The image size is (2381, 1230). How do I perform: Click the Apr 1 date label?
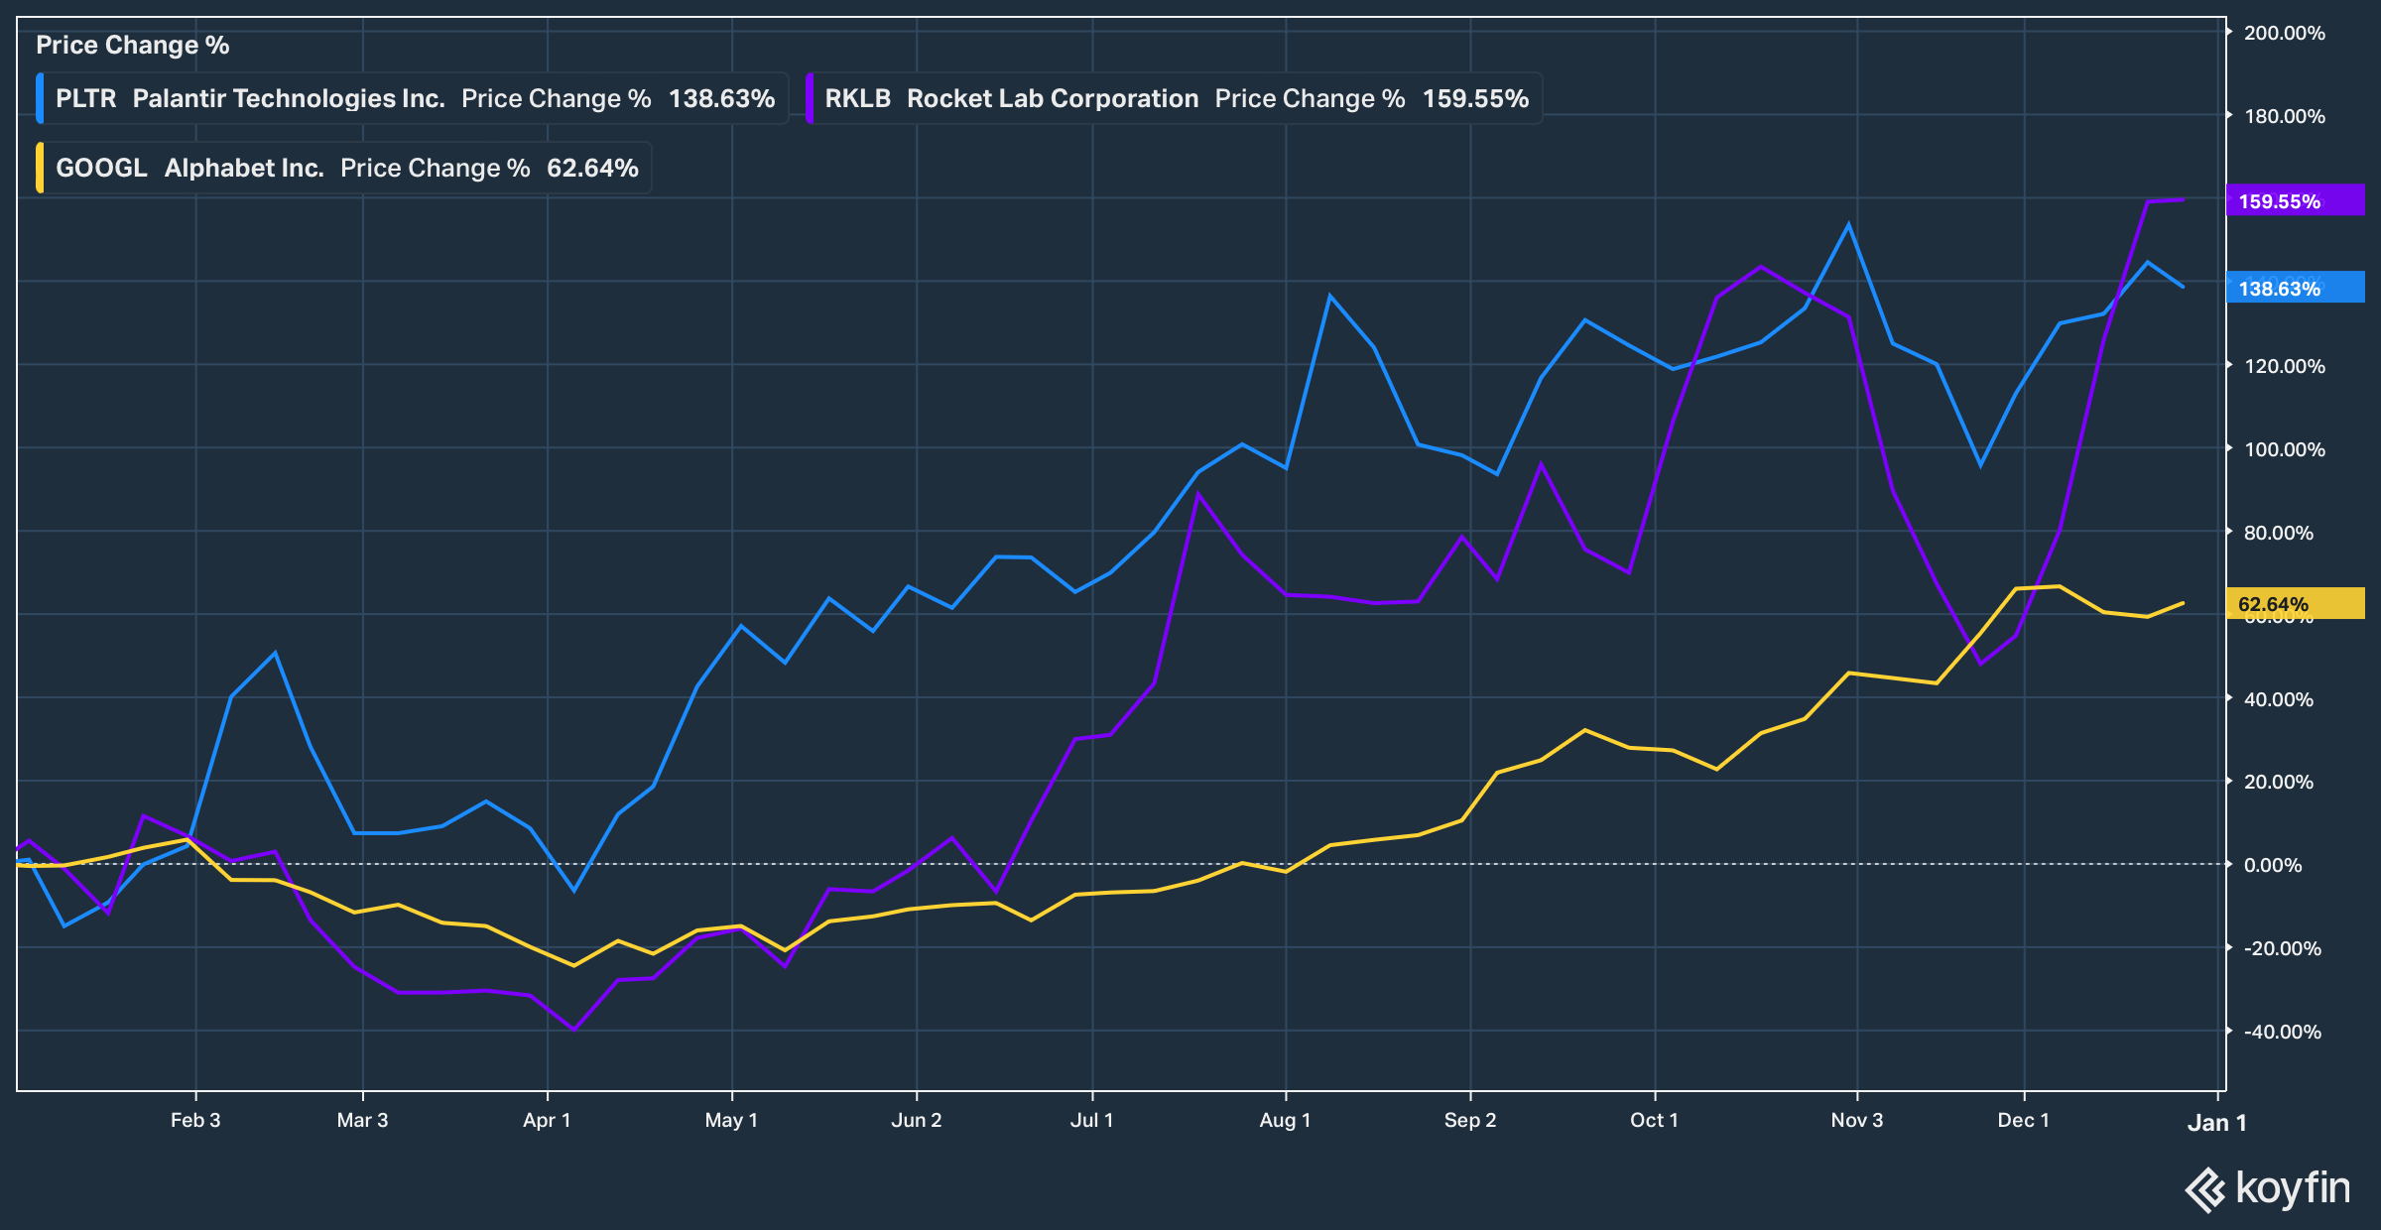click(x=547, y=1120)
